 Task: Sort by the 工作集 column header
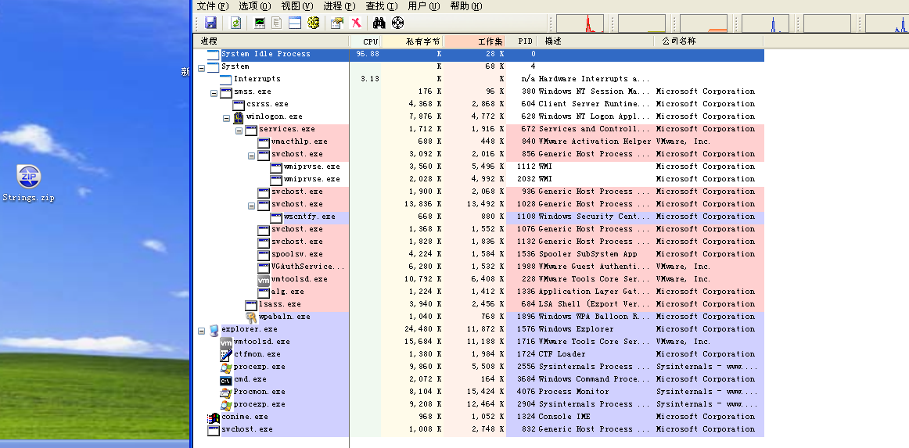(476, 41)
